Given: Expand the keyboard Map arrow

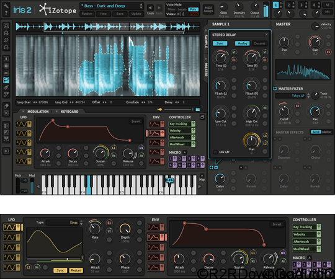Looking at the screenshot, I should 202,175.
